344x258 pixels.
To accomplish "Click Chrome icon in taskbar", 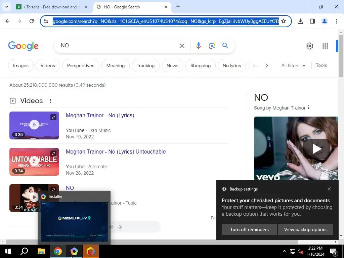I will pyautogui.click(x=58, y=251).
